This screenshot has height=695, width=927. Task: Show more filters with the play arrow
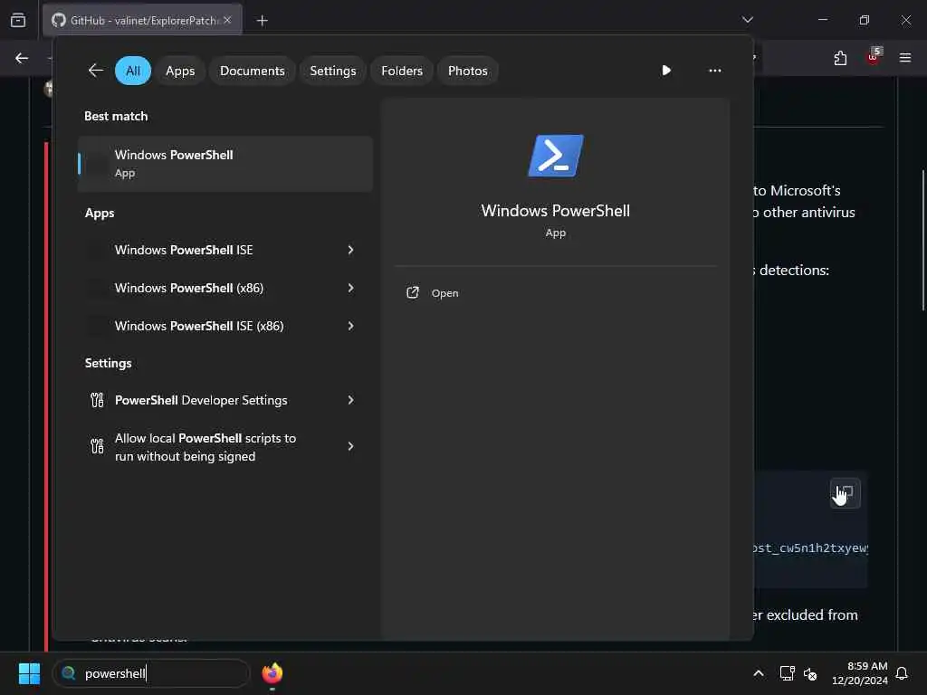(666, 71)
